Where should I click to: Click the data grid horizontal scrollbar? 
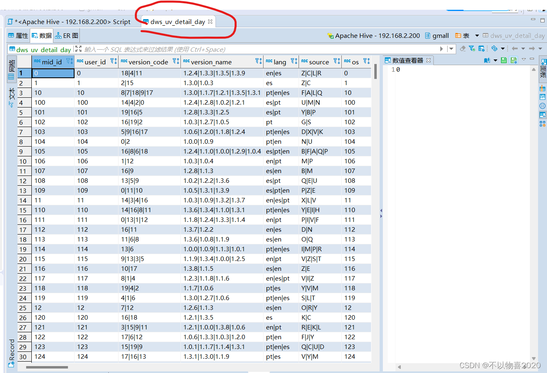click(x=47, y=367)
